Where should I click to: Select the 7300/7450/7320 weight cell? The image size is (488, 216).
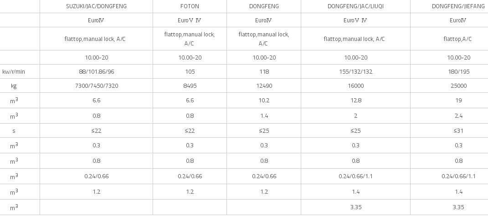96,86
